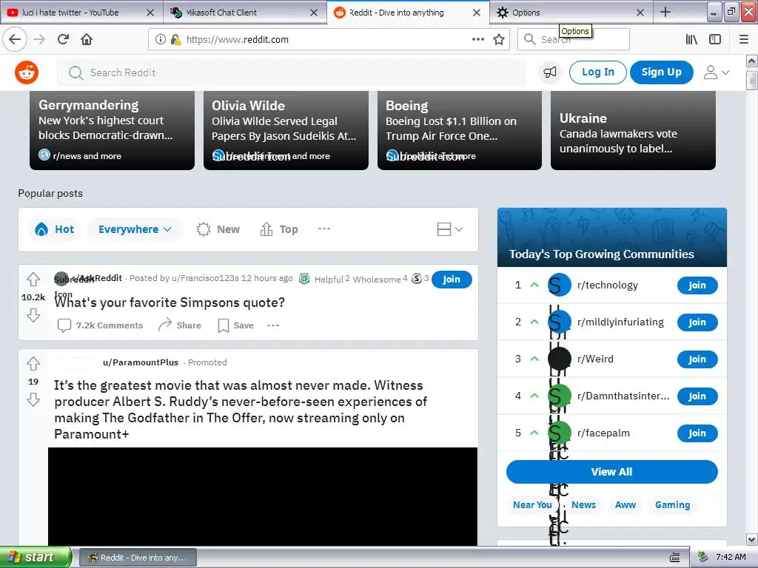The height and width of the screenshot is (568, 758).
Task: Click Reddit taskbar window button
Action: click(x=138, y=558)
